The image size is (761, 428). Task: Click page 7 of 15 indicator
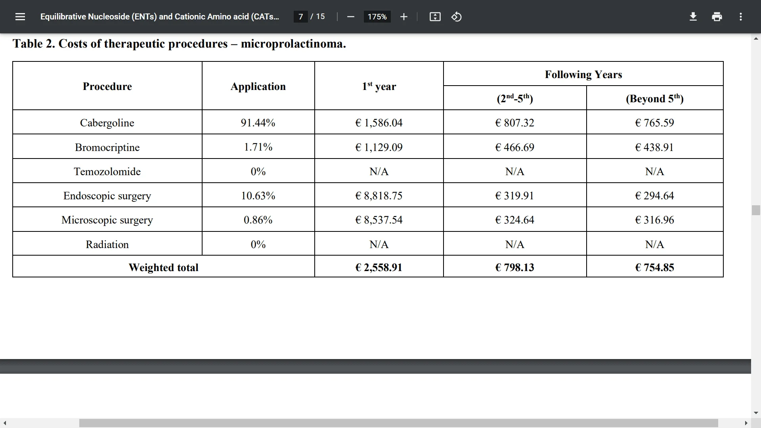point(311,17)
